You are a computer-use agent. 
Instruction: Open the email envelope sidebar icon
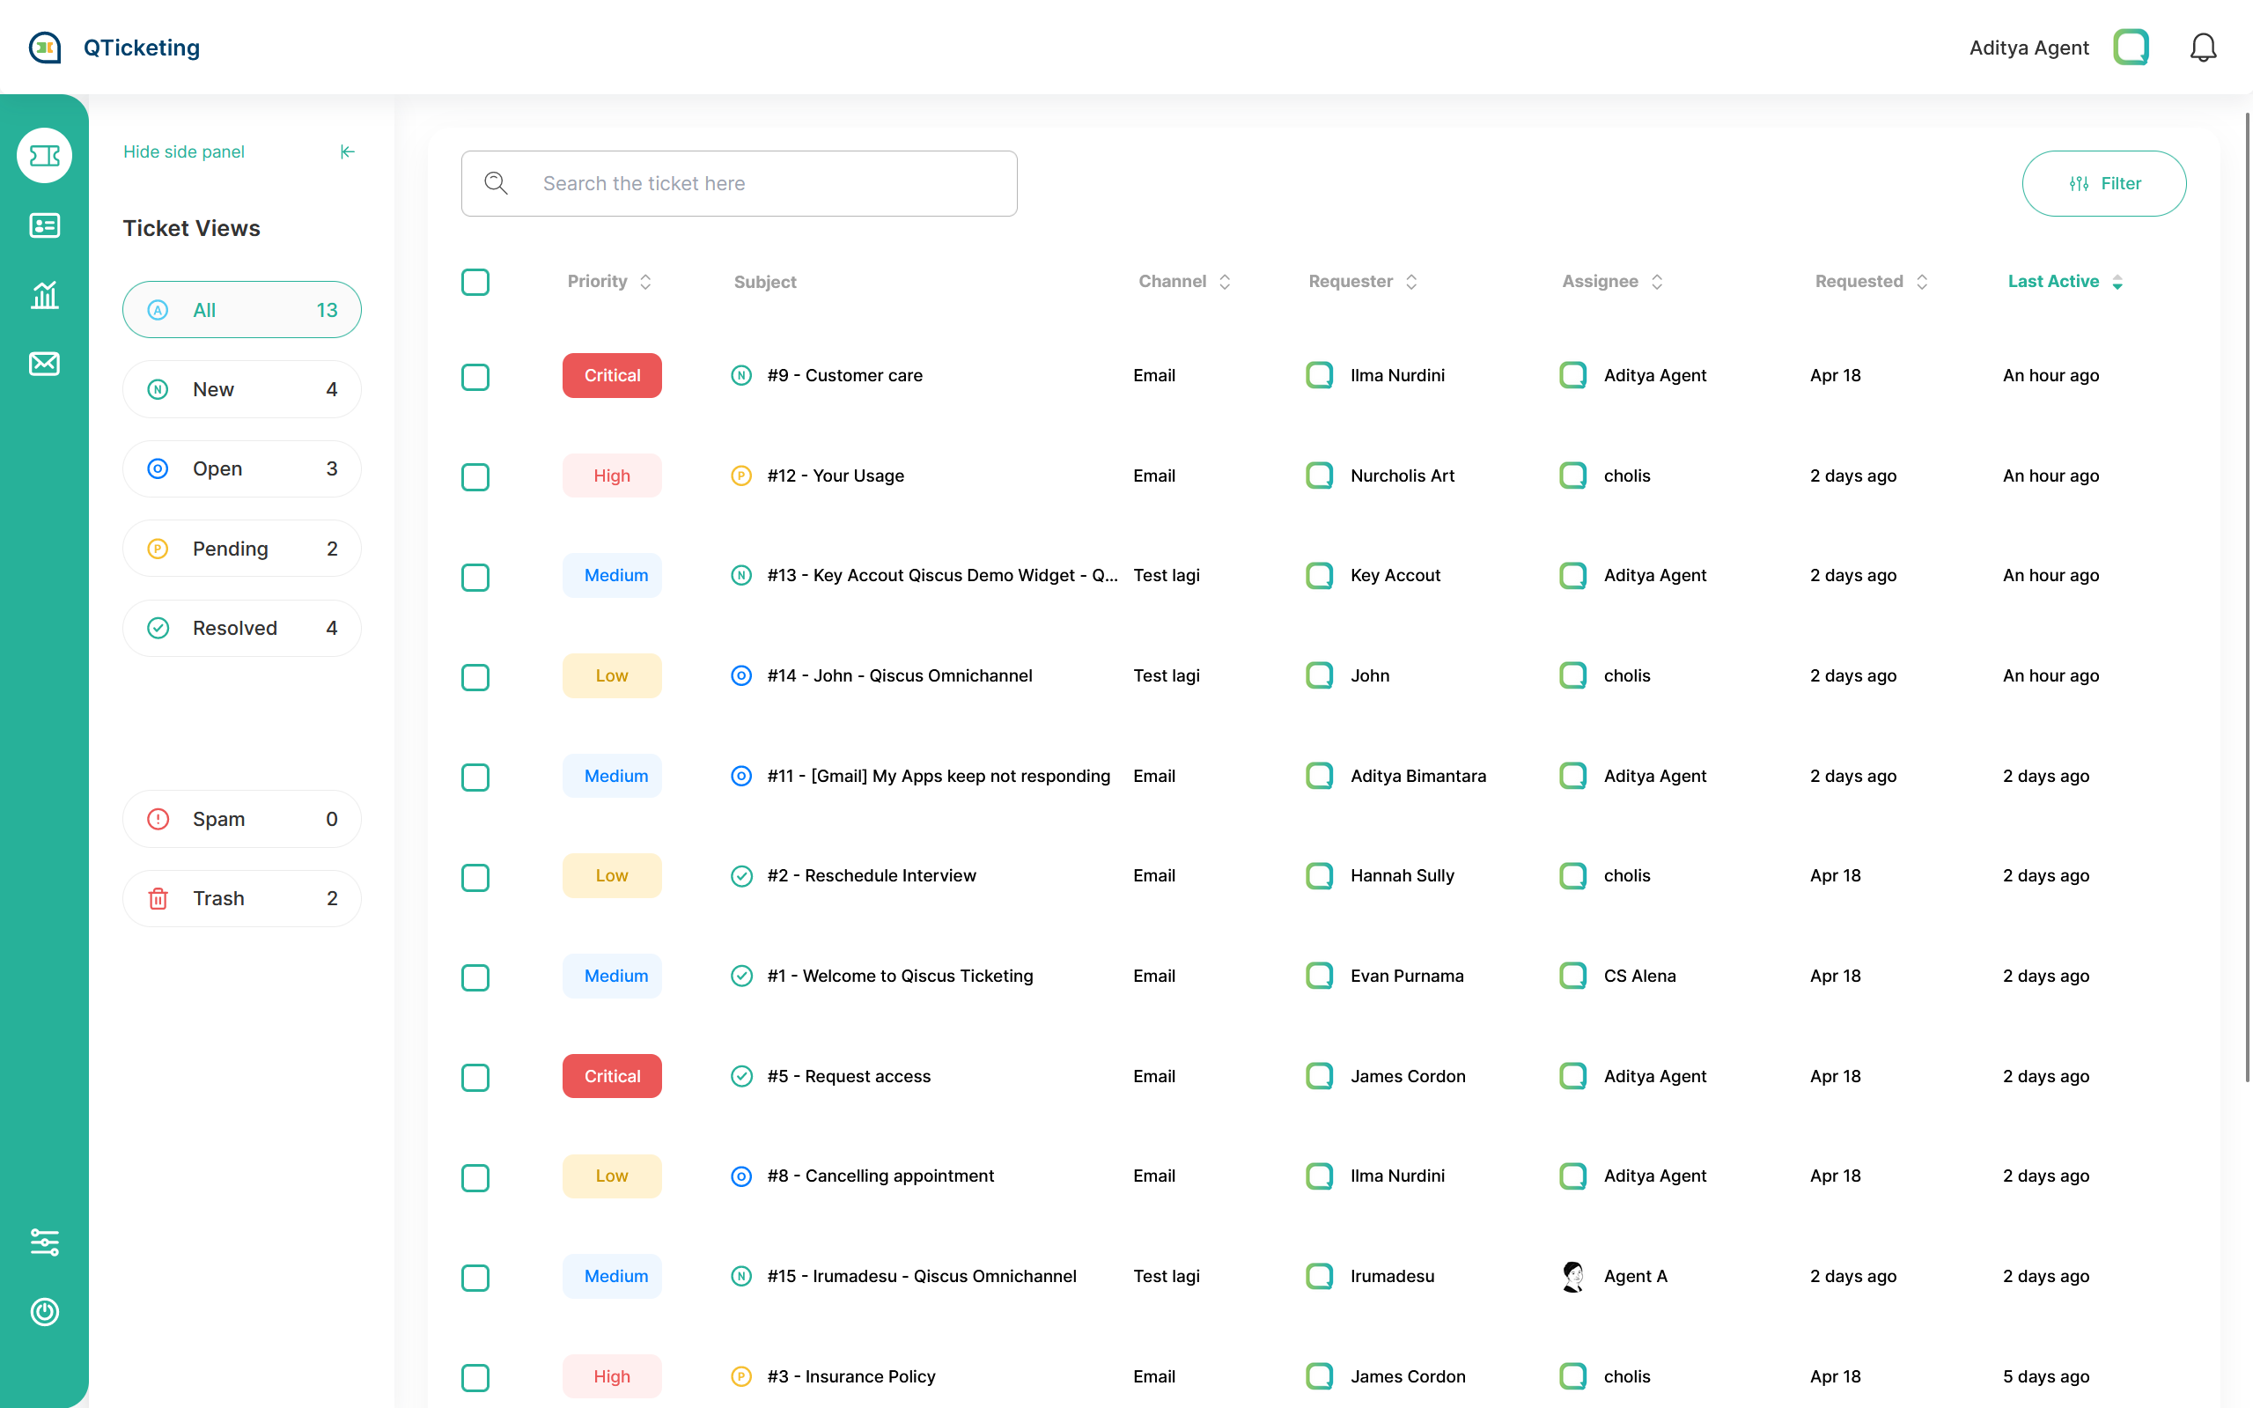[44, 363]
